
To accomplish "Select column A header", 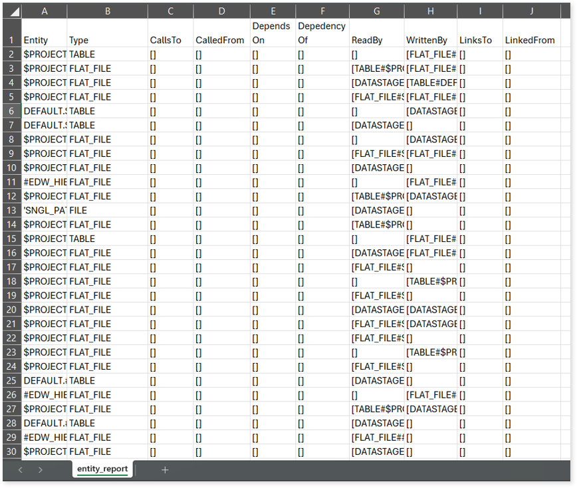I will [45, 11].
